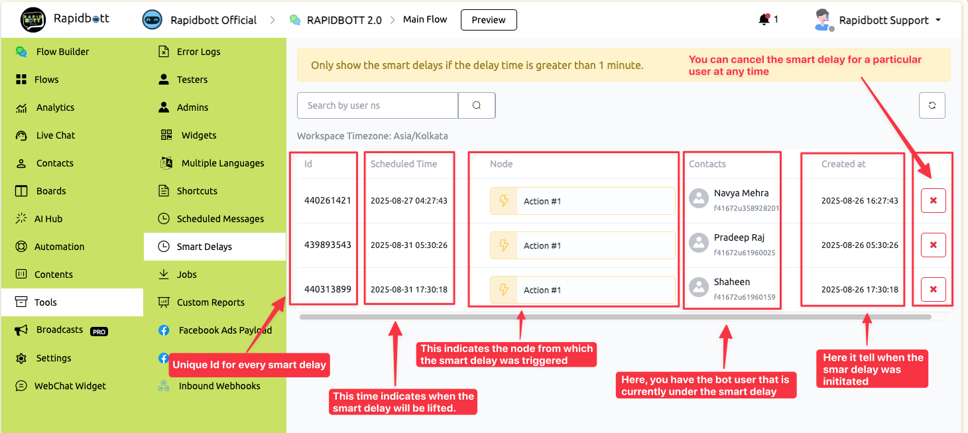Cancel smart delay for Pradeep Raj
The height and width of the screenshot is (433, 968).
(933, 245)
